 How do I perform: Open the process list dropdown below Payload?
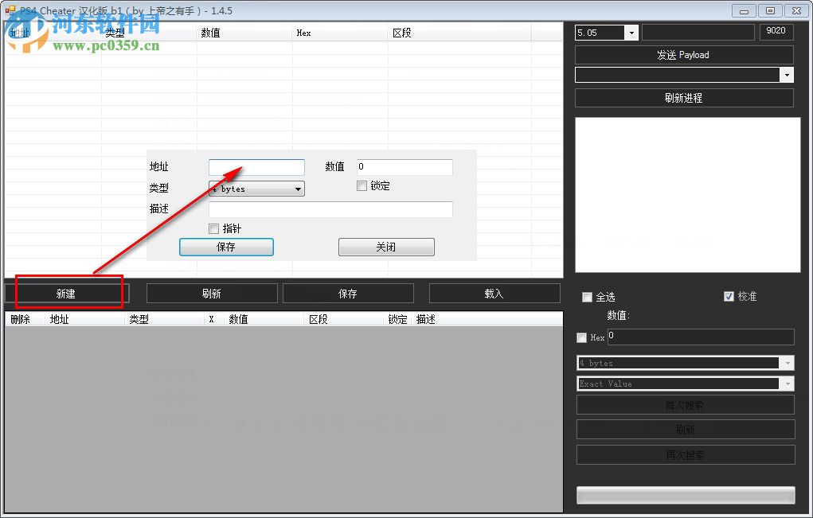[787, 75]
